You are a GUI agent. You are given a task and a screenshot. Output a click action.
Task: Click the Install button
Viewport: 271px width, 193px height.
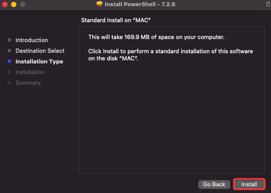click(x=249, y=185)
